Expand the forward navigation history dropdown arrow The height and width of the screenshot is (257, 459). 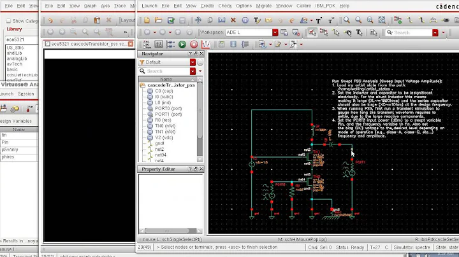tap(170, 32)
